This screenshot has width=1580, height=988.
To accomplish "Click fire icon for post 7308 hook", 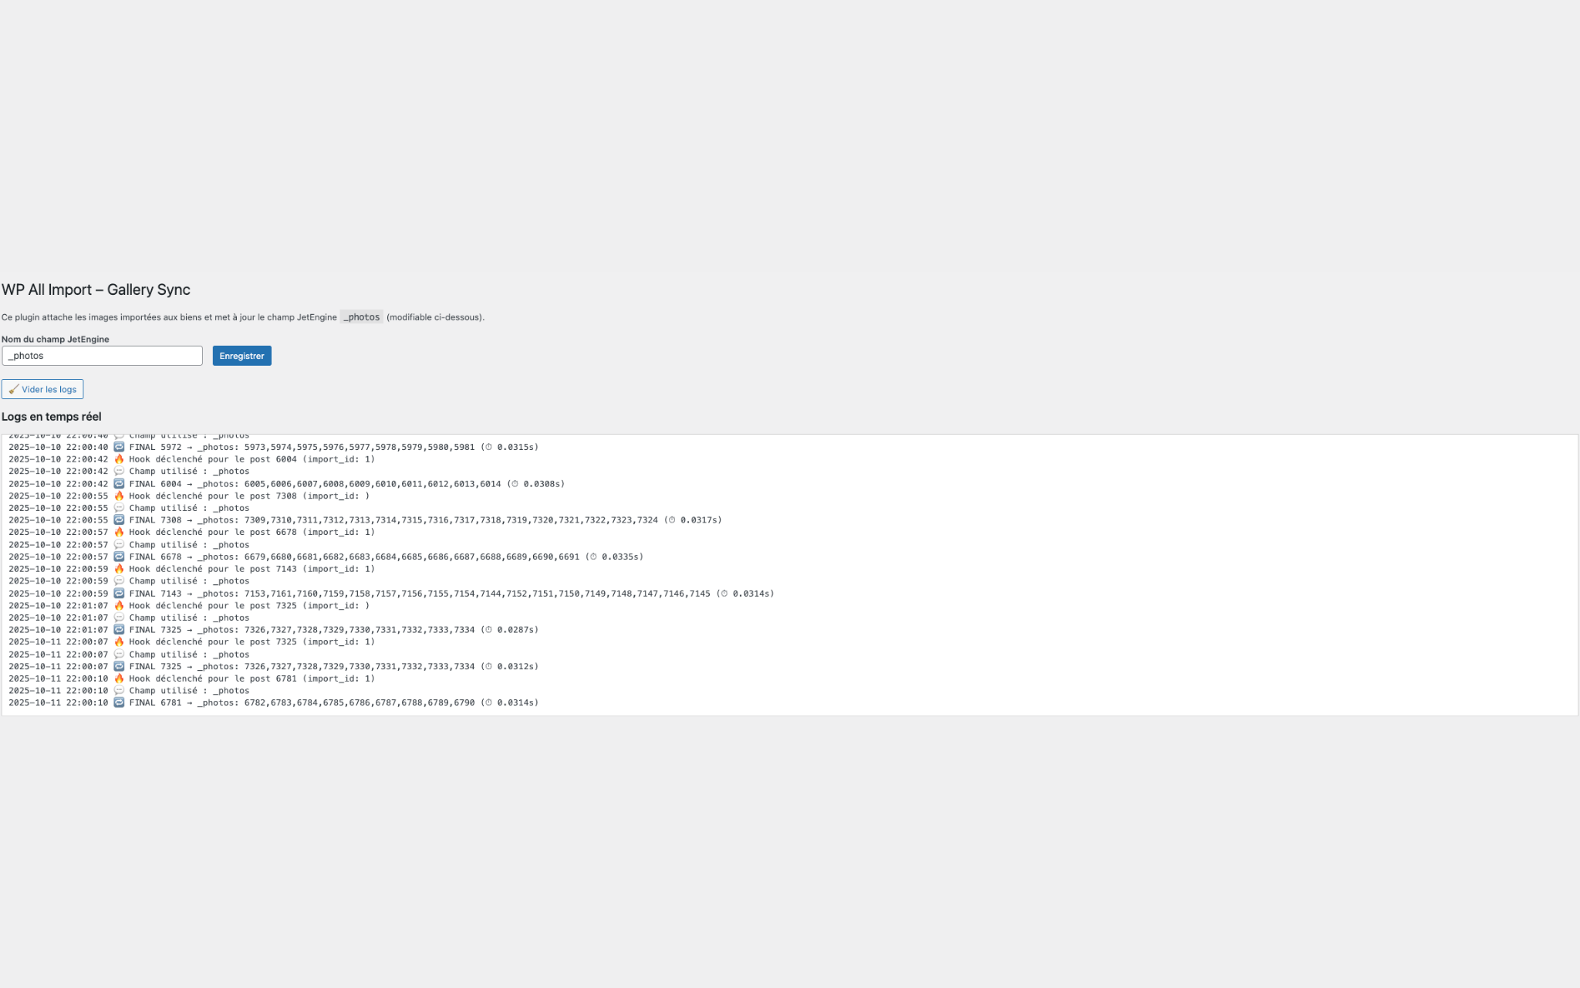I will 119,496.
